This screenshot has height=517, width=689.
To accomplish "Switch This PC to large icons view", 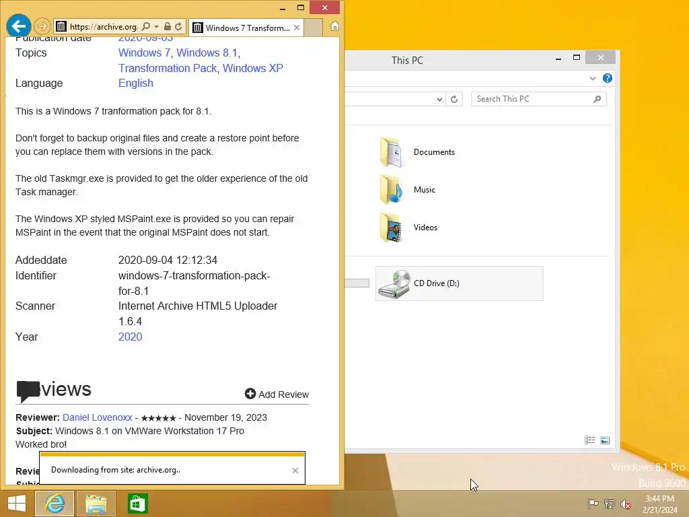I will pos(605,440).
